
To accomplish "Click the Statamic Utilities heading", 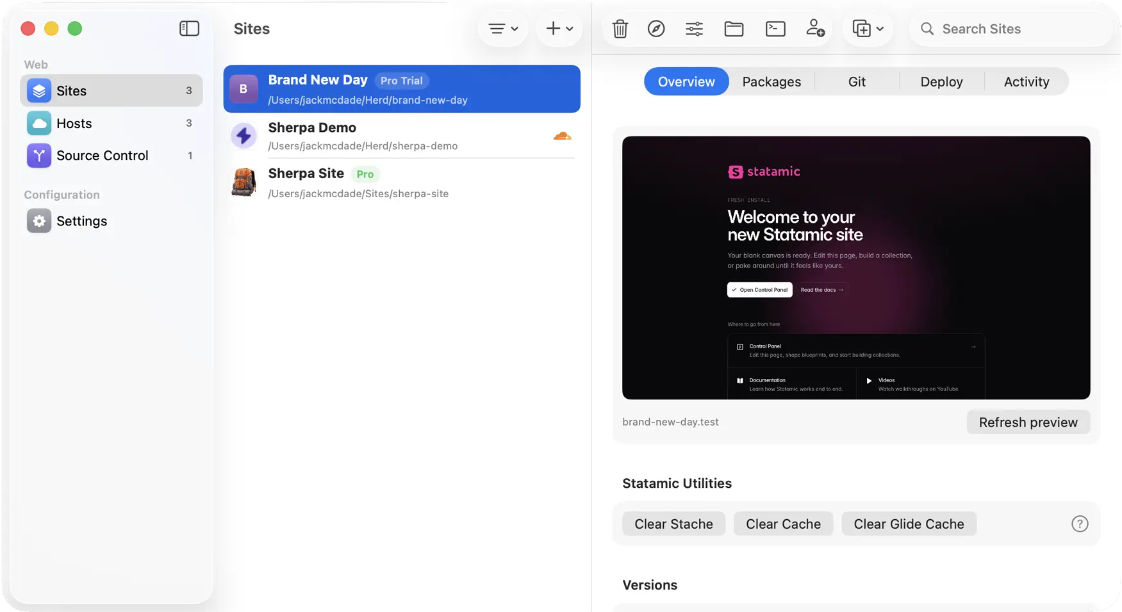I will click(x=677, y=483).
